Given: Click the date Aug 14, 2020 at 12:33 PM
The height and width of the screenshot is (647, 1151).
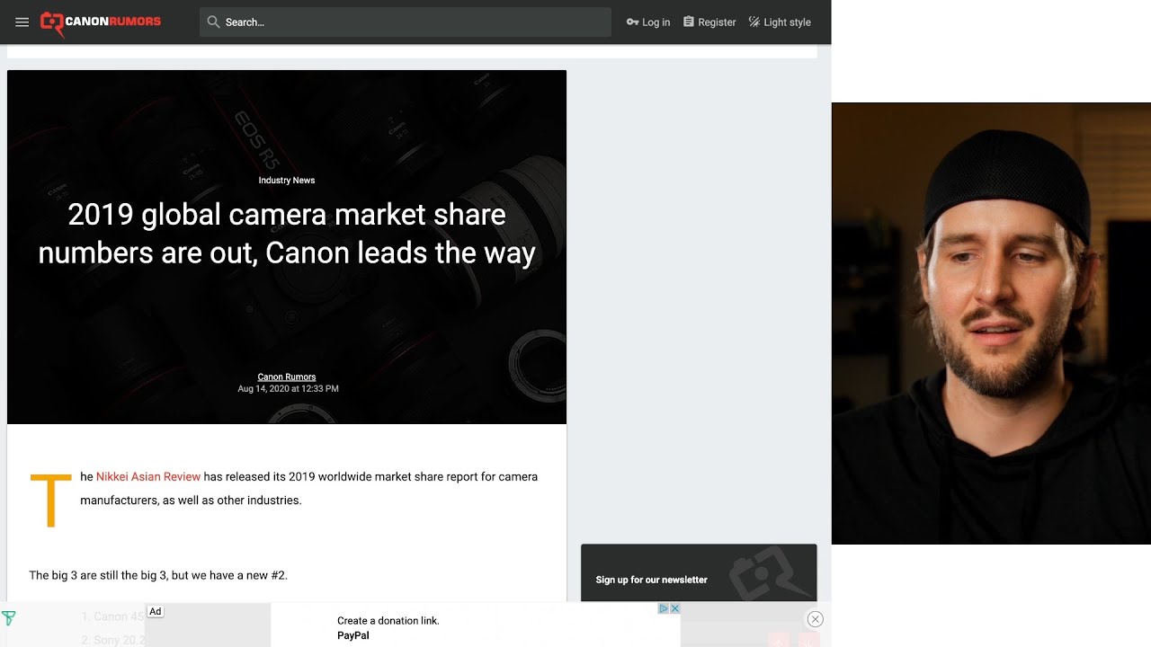Looking at the screenshot, I should (288, 389).
